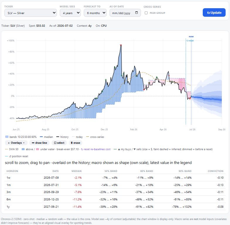The height and width of the screenshot is (225, 230).
Task: Toggle the cross-series legend entry
Action: [95, 137]
